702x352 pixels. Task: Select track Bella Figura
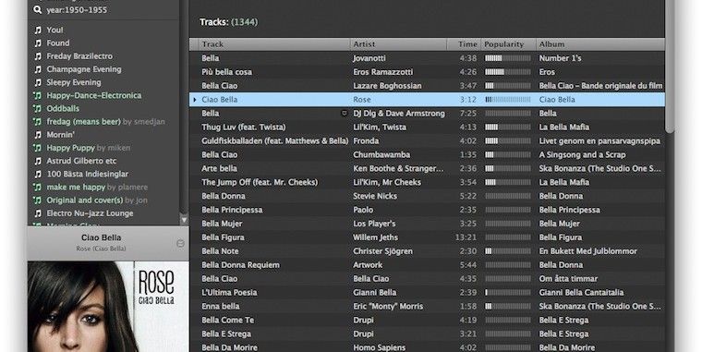point(223,237)
